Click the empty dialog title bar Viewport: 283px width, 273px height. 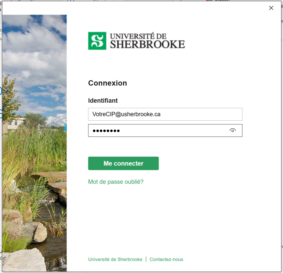coord(129,8)
